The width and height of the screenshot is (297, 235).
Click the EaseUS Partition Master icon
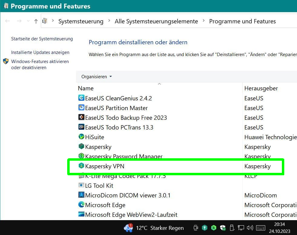point(81,108)
